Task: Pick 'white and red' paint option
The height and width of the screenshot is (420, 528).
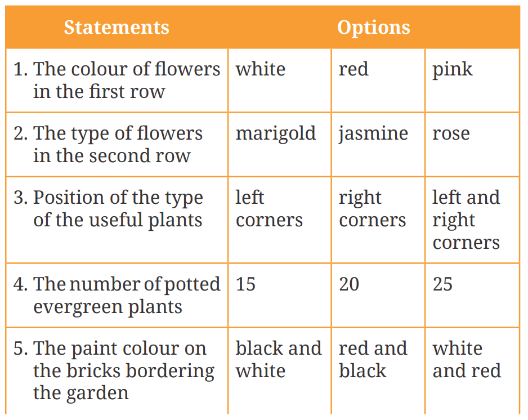Action: click(x=467, y=359)
